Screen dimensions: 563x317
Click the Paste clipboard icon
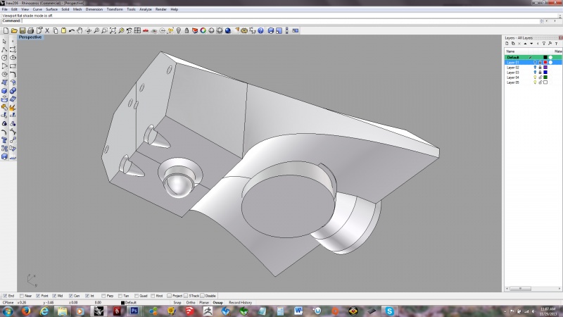tap(63, 30)
